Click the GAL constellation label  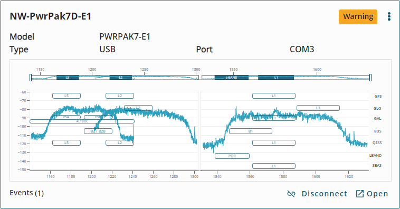[377, 118]
